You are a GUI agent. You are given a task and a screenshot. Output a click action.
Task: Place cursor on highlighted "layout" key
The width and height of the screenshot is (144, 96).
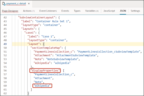[33, 44]
